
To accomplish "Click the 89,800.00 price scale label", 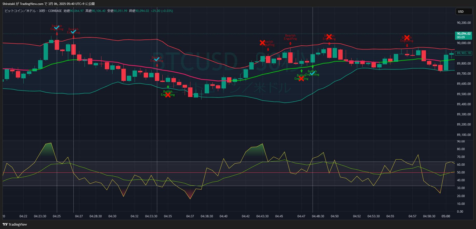I will click(x=464, y=64).
